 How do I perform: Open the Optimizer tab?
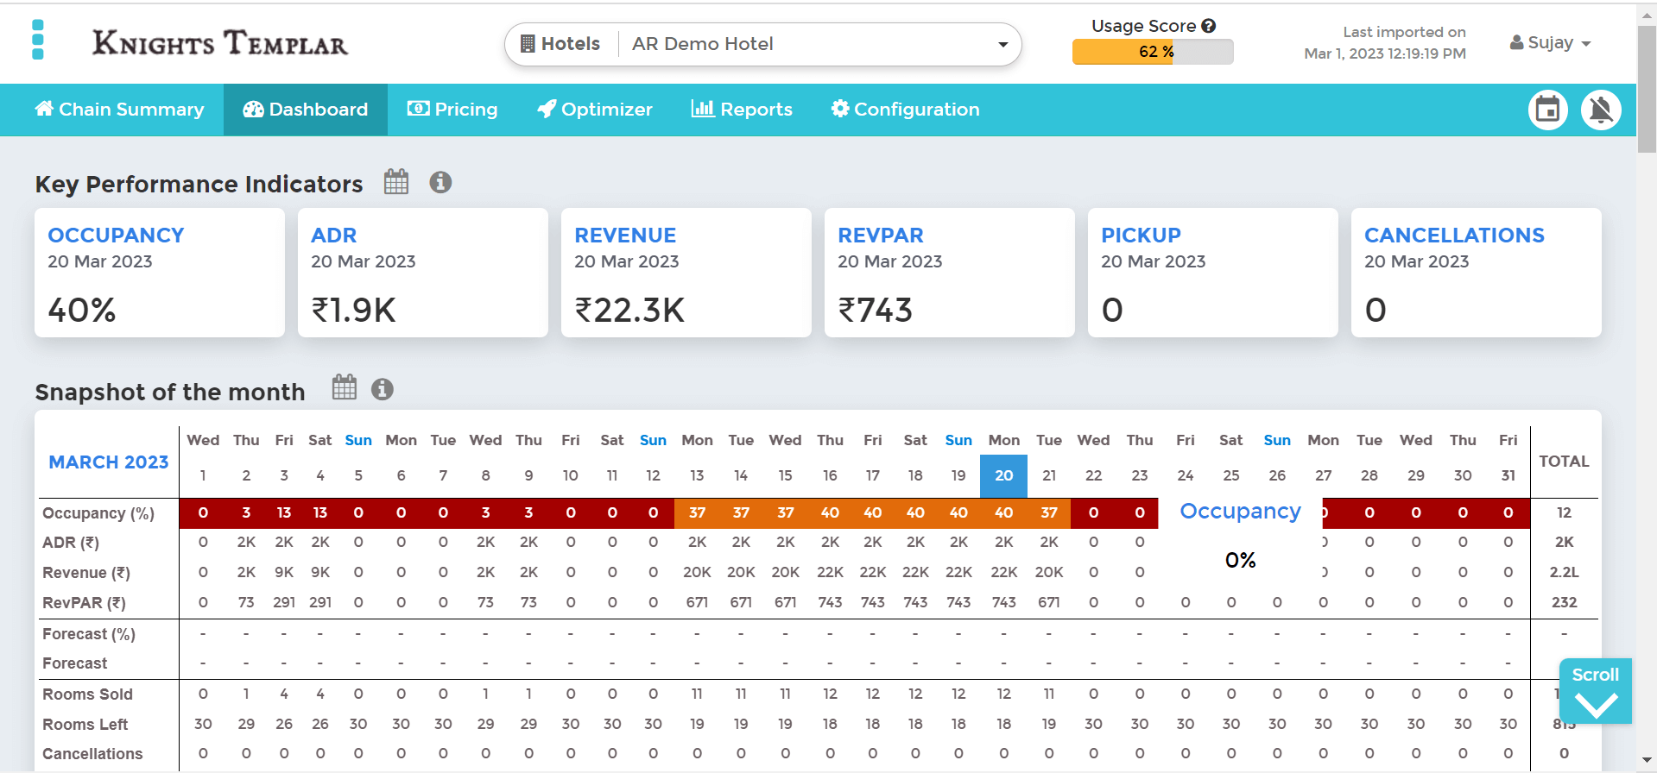tap(595, 110)
